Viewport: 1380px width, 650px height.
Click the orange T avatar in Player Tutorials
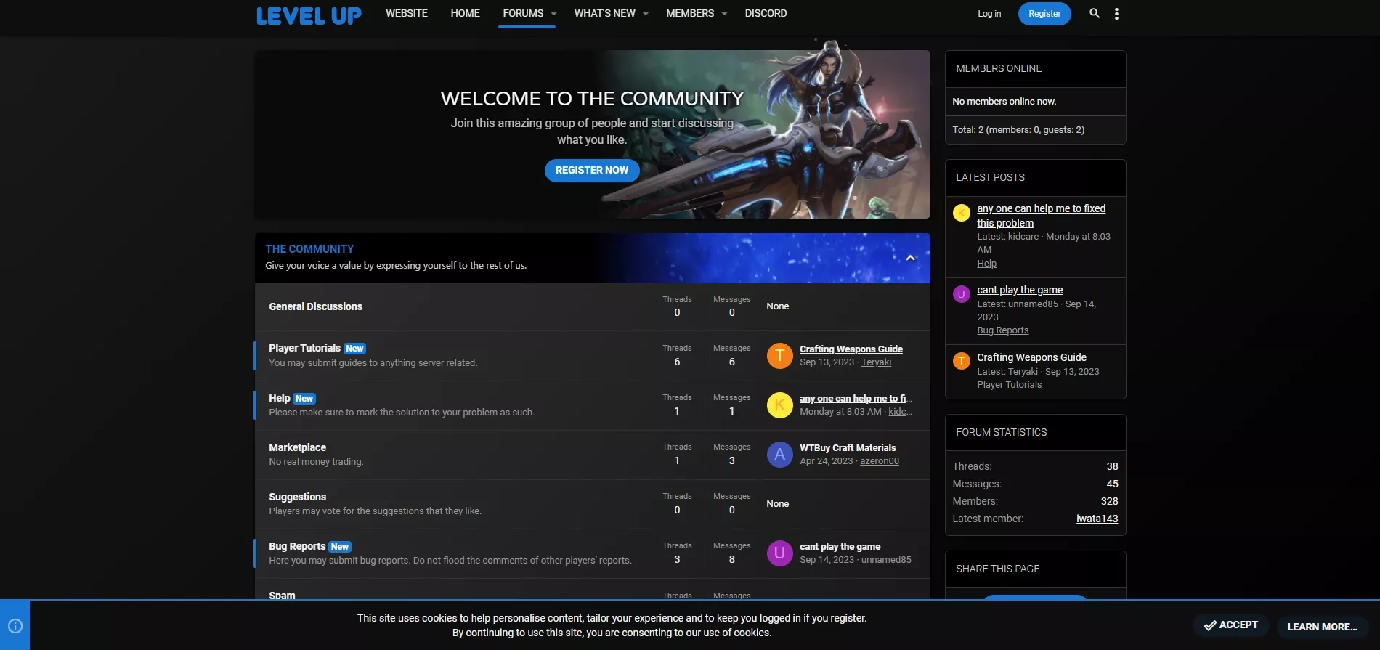(x=779, y=355)
